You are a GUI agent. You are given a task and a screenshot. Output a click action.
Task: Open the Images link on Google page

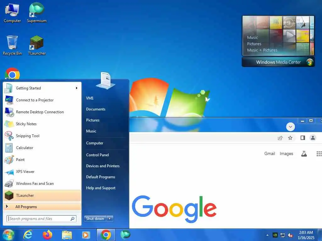(x=286, y=154)
